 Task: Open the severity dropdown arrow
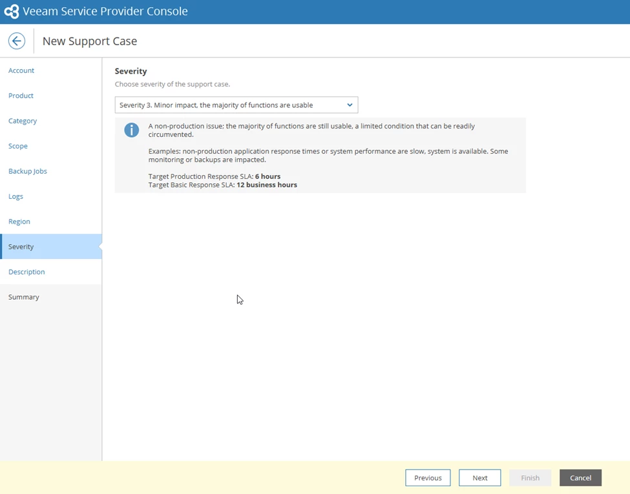point(350,105)
